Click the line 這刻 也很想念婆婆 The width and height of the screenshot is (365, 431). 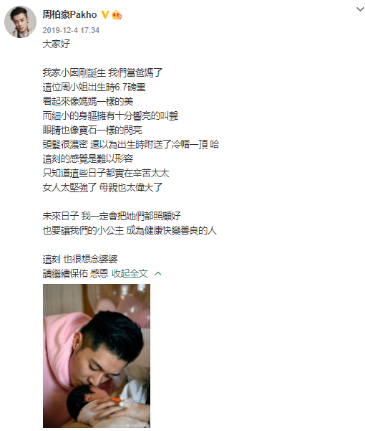[80, 259]
